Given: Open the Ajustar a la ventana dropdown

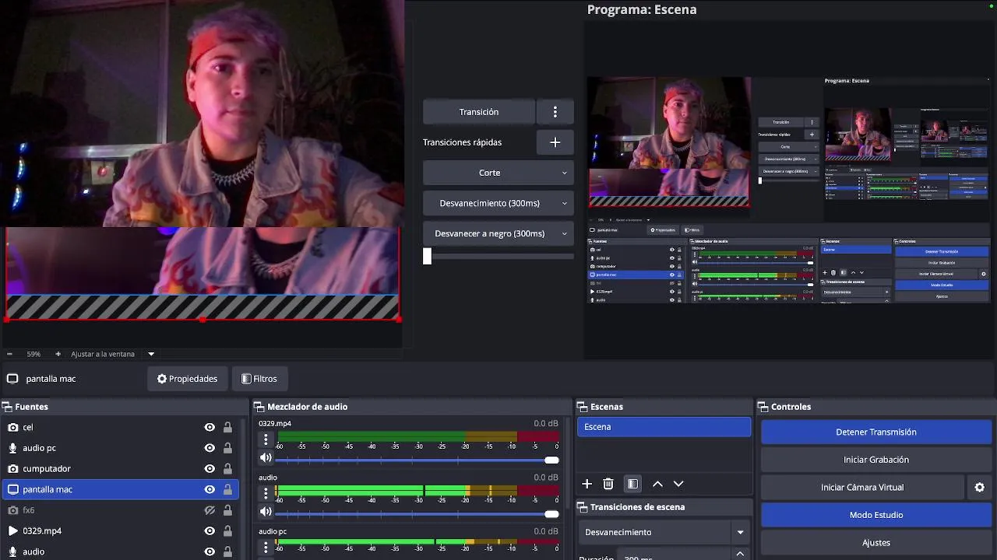Looking at the screenshot, I should tap(151, 354).
